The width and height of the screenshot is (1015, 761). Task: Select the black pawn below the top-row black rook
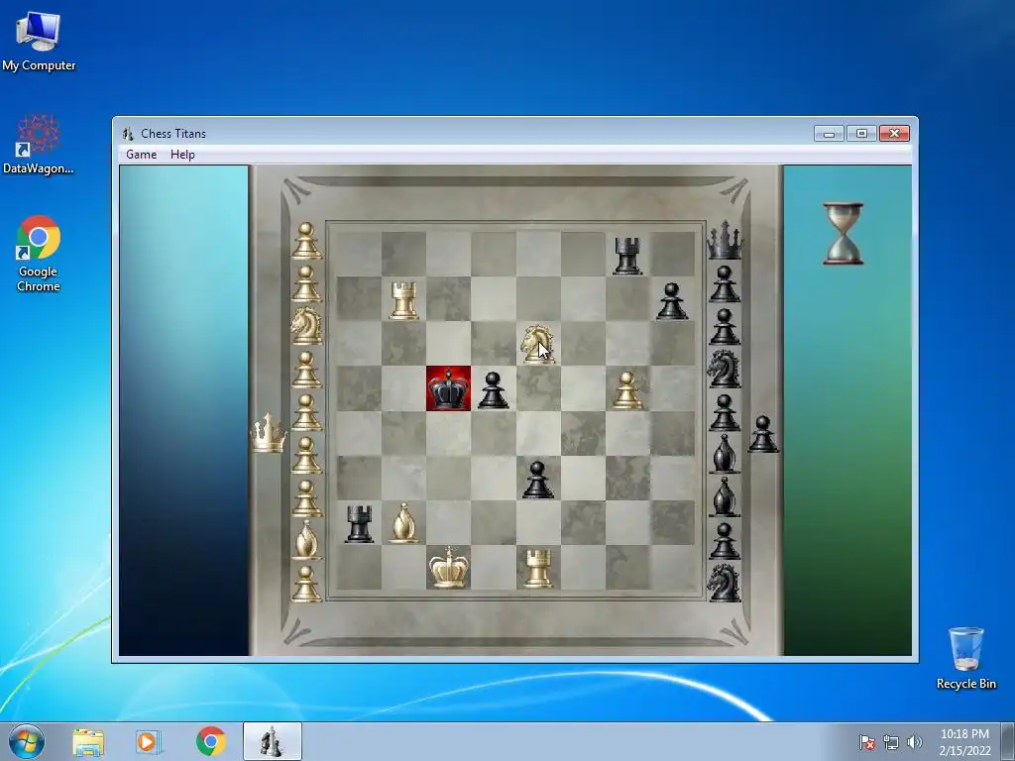tap(672, 301)
